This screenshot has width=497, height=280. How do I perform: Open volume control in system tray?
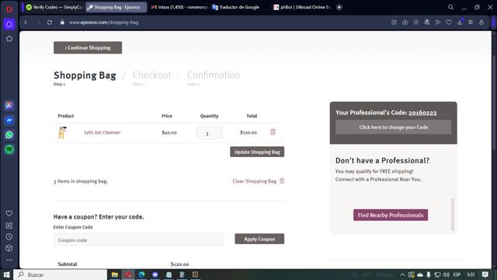click(x=447, y=275)
